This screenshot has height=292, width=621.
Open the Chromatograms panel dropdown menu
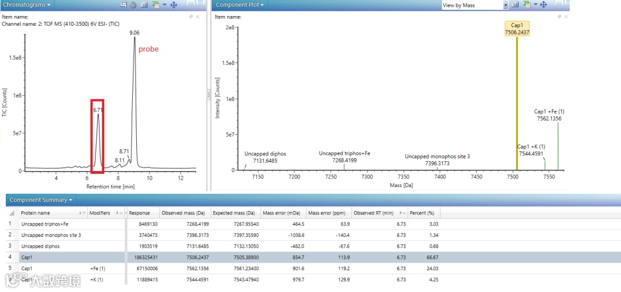click(x=27, y=5)
